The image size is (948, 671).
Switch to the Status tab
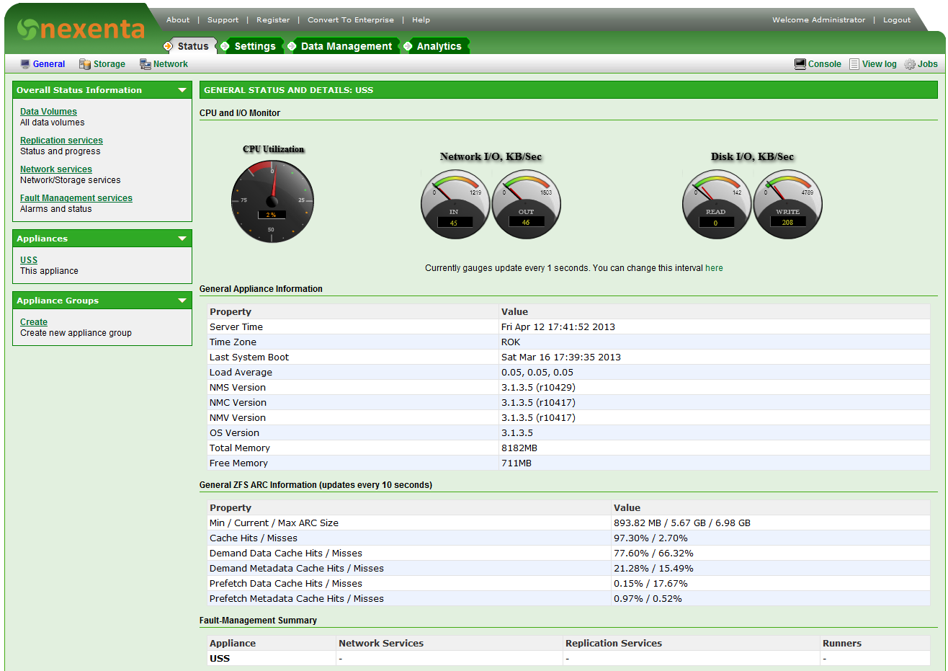tap(193, 46)
